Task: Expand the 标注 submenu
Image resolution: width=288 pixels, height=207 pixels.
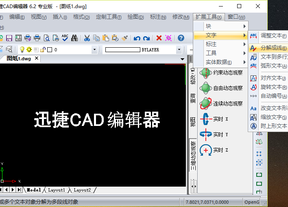Action: coord(221,44)
